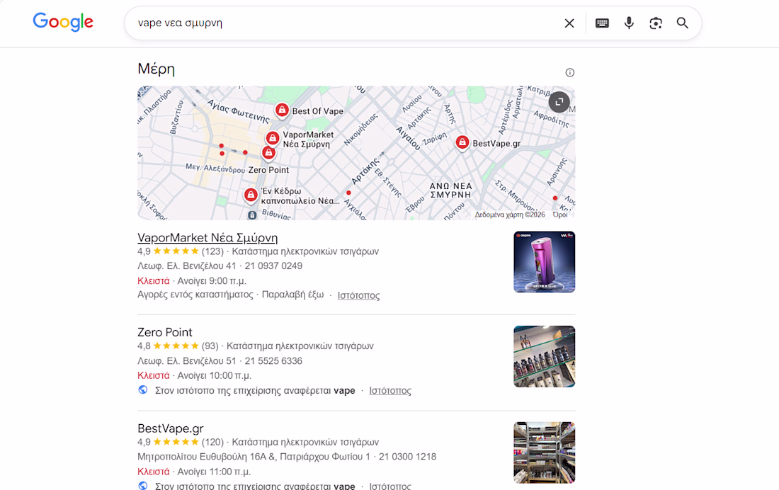Visit the BestVape.gr Ιστότοπος website link

[x=390, y=486]
